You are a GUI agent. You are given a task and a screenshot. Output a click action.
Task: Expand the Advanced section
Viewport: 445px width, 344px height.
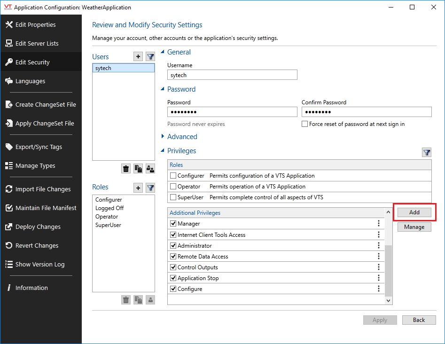coord(163,136)
